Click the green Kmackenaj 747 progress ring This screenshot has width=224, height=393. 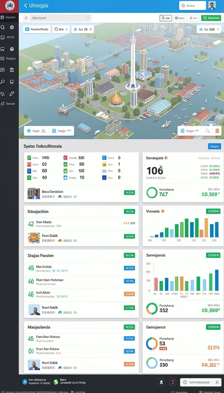click(x=152, y=192)
